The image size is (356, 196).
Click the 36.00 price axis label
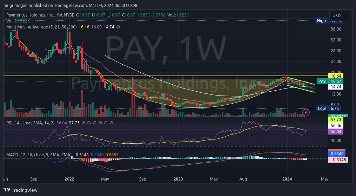(x=336, y=29)
